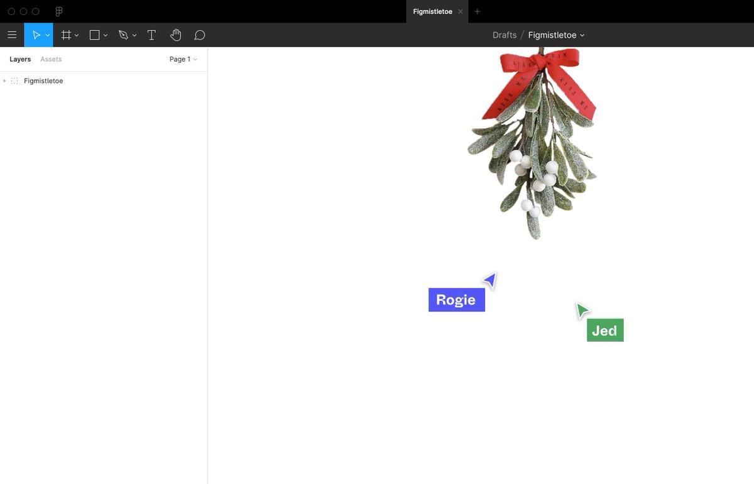Click the Rogie cursor label
The width and height of the screenshot is (754, 484).
tap(457, 300)
